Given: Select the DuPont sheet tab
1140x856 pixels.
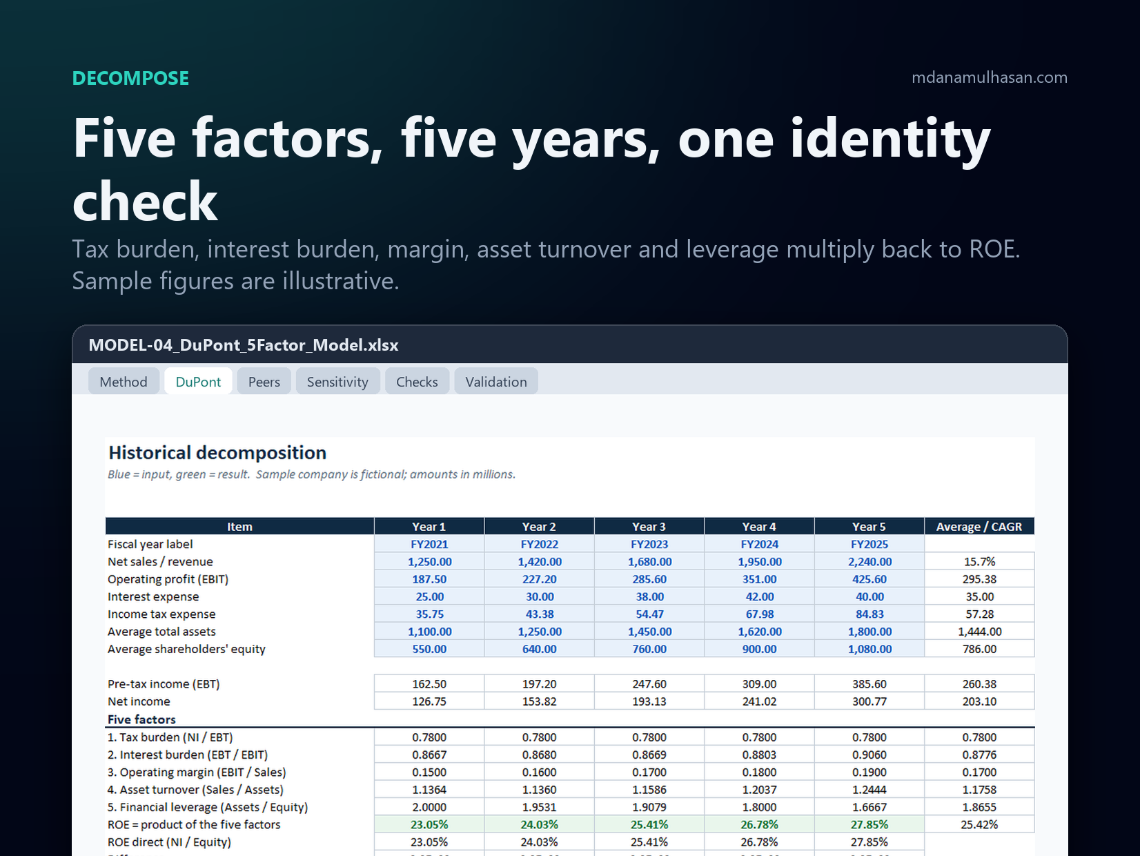Looking at the screenshot, I should (x=198, y=382).
